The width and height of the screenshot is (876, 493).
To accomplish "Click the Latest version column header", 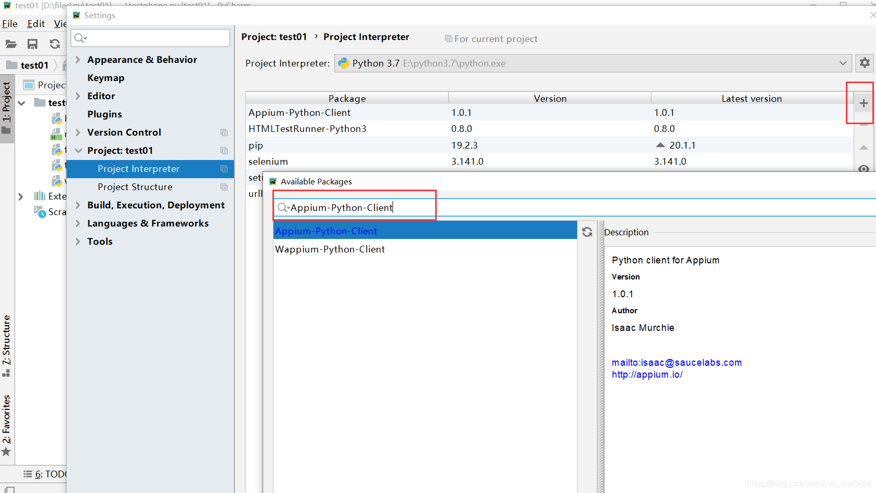I will click(x=752, y=98).
